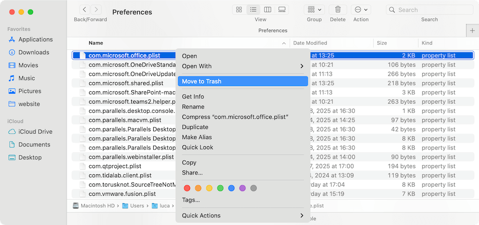Select com.qtproject.plist file

coord(115,166)
